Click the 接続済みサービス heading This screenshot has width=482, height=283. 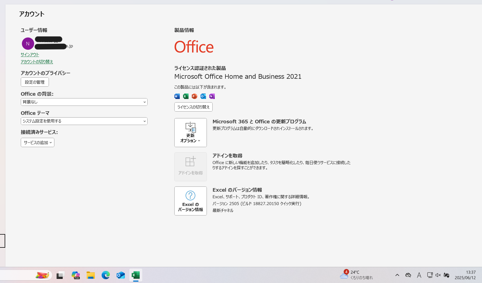coord(39,132)
